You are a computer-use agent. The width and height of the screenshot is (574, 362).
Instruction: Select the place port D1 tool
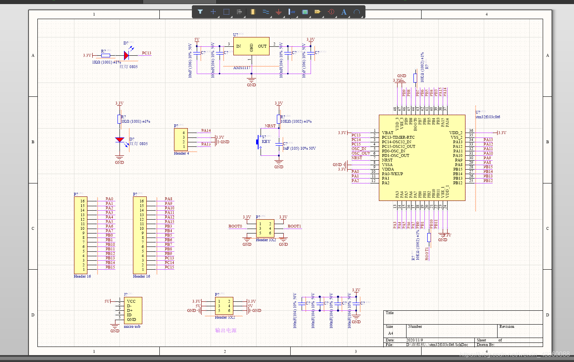coord(317,12)
